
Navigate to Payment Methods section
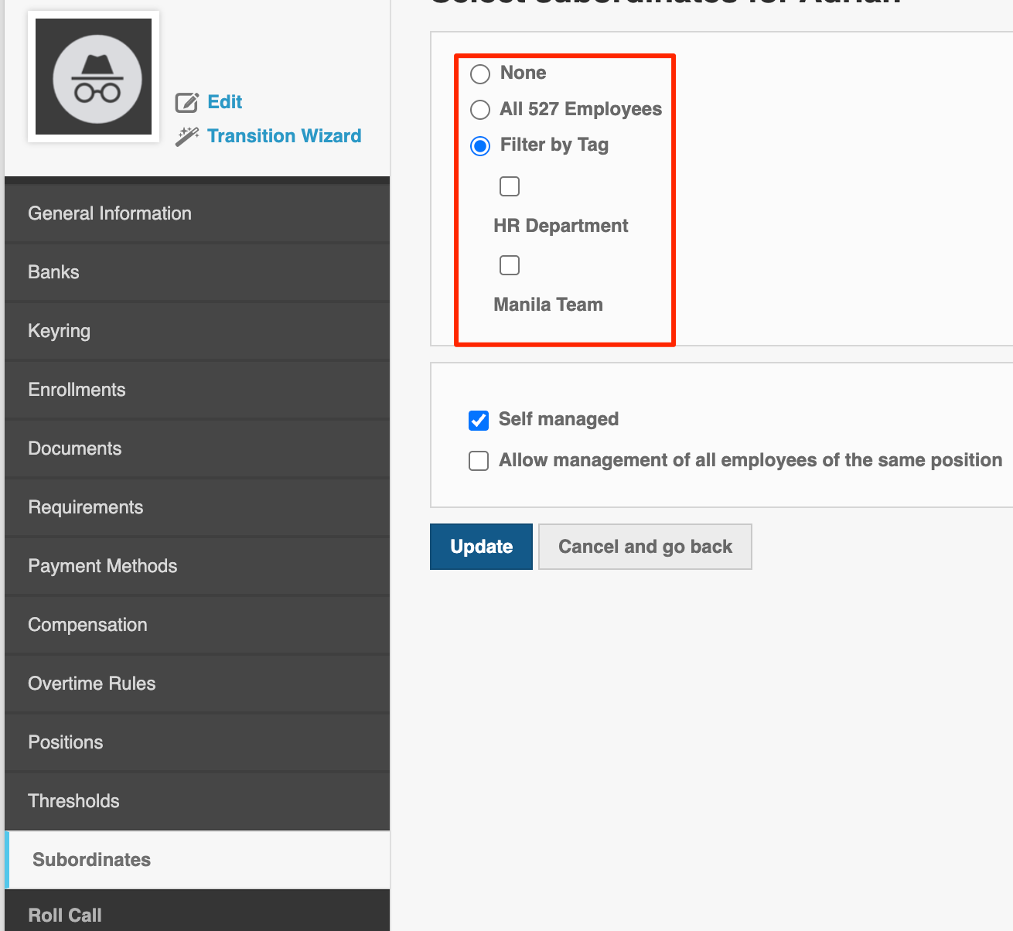tap(102, 566)
